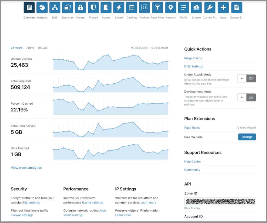Open the Speed lightning bolt icon
This screenshot has width=267, height=223.
coord(119,8)
